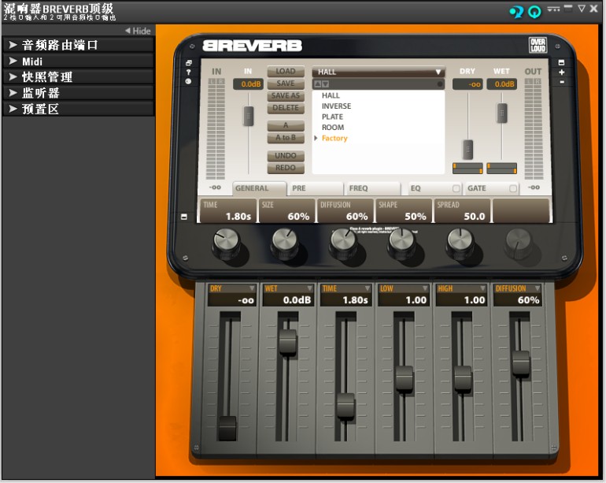Open the HALL algorithm dropdown
This screenshot has width=606, height=483.
379,72
